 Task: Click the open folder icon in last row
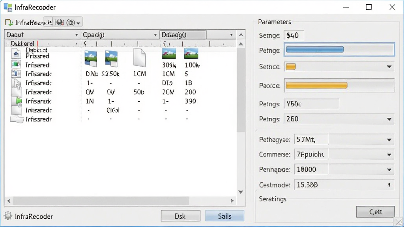click(17, 119)
